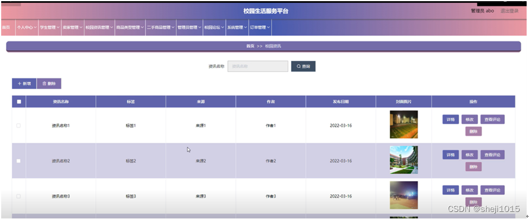Click the 资讯名称 column header
Image resolution: width=529 pixels, height=219 pixels.
pyautogui.click(x=61, y=102)
